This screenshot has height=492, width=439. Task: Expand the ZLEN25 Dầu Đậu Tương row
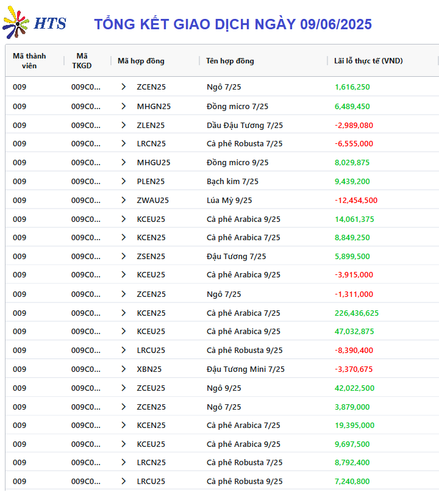coord(124,125)
